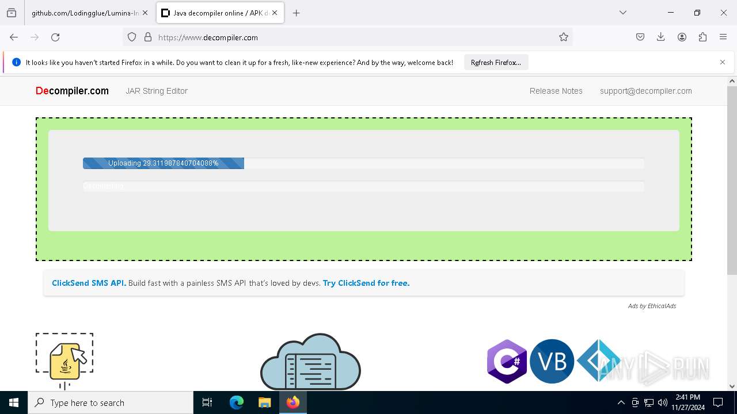Open the Downloads panel icon
737x414 pixels.
tap(661, 37)
